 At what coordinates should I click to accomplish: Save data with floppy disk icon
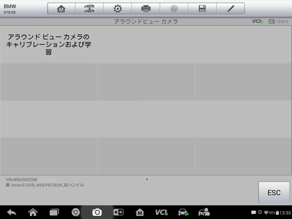pyautogui.click(x=202, y=9)
